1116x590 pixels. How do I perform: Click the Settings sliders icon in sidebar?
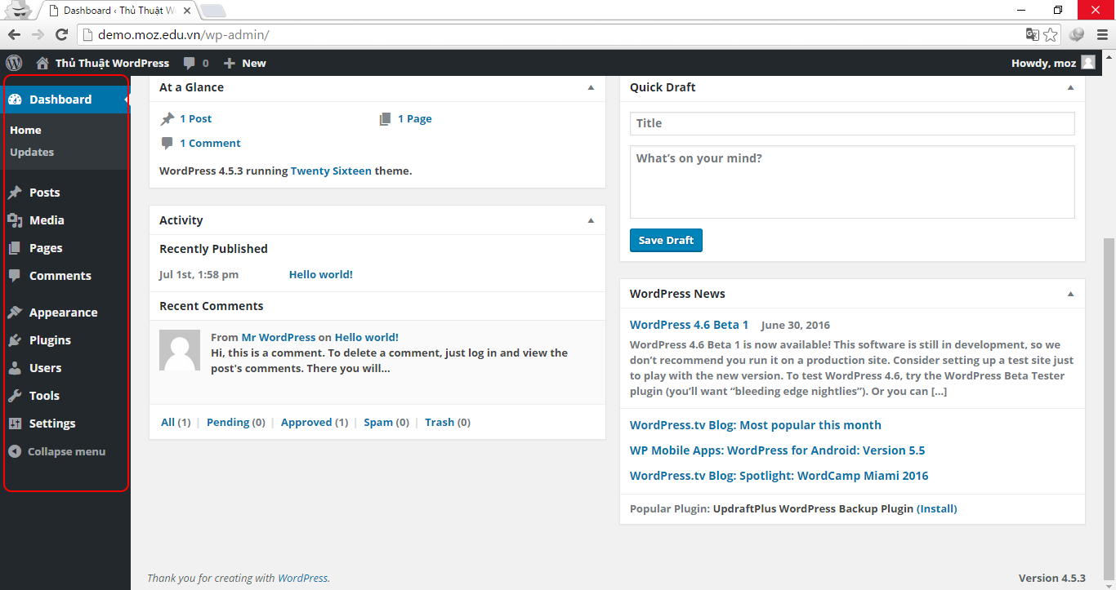coord(15,424)
